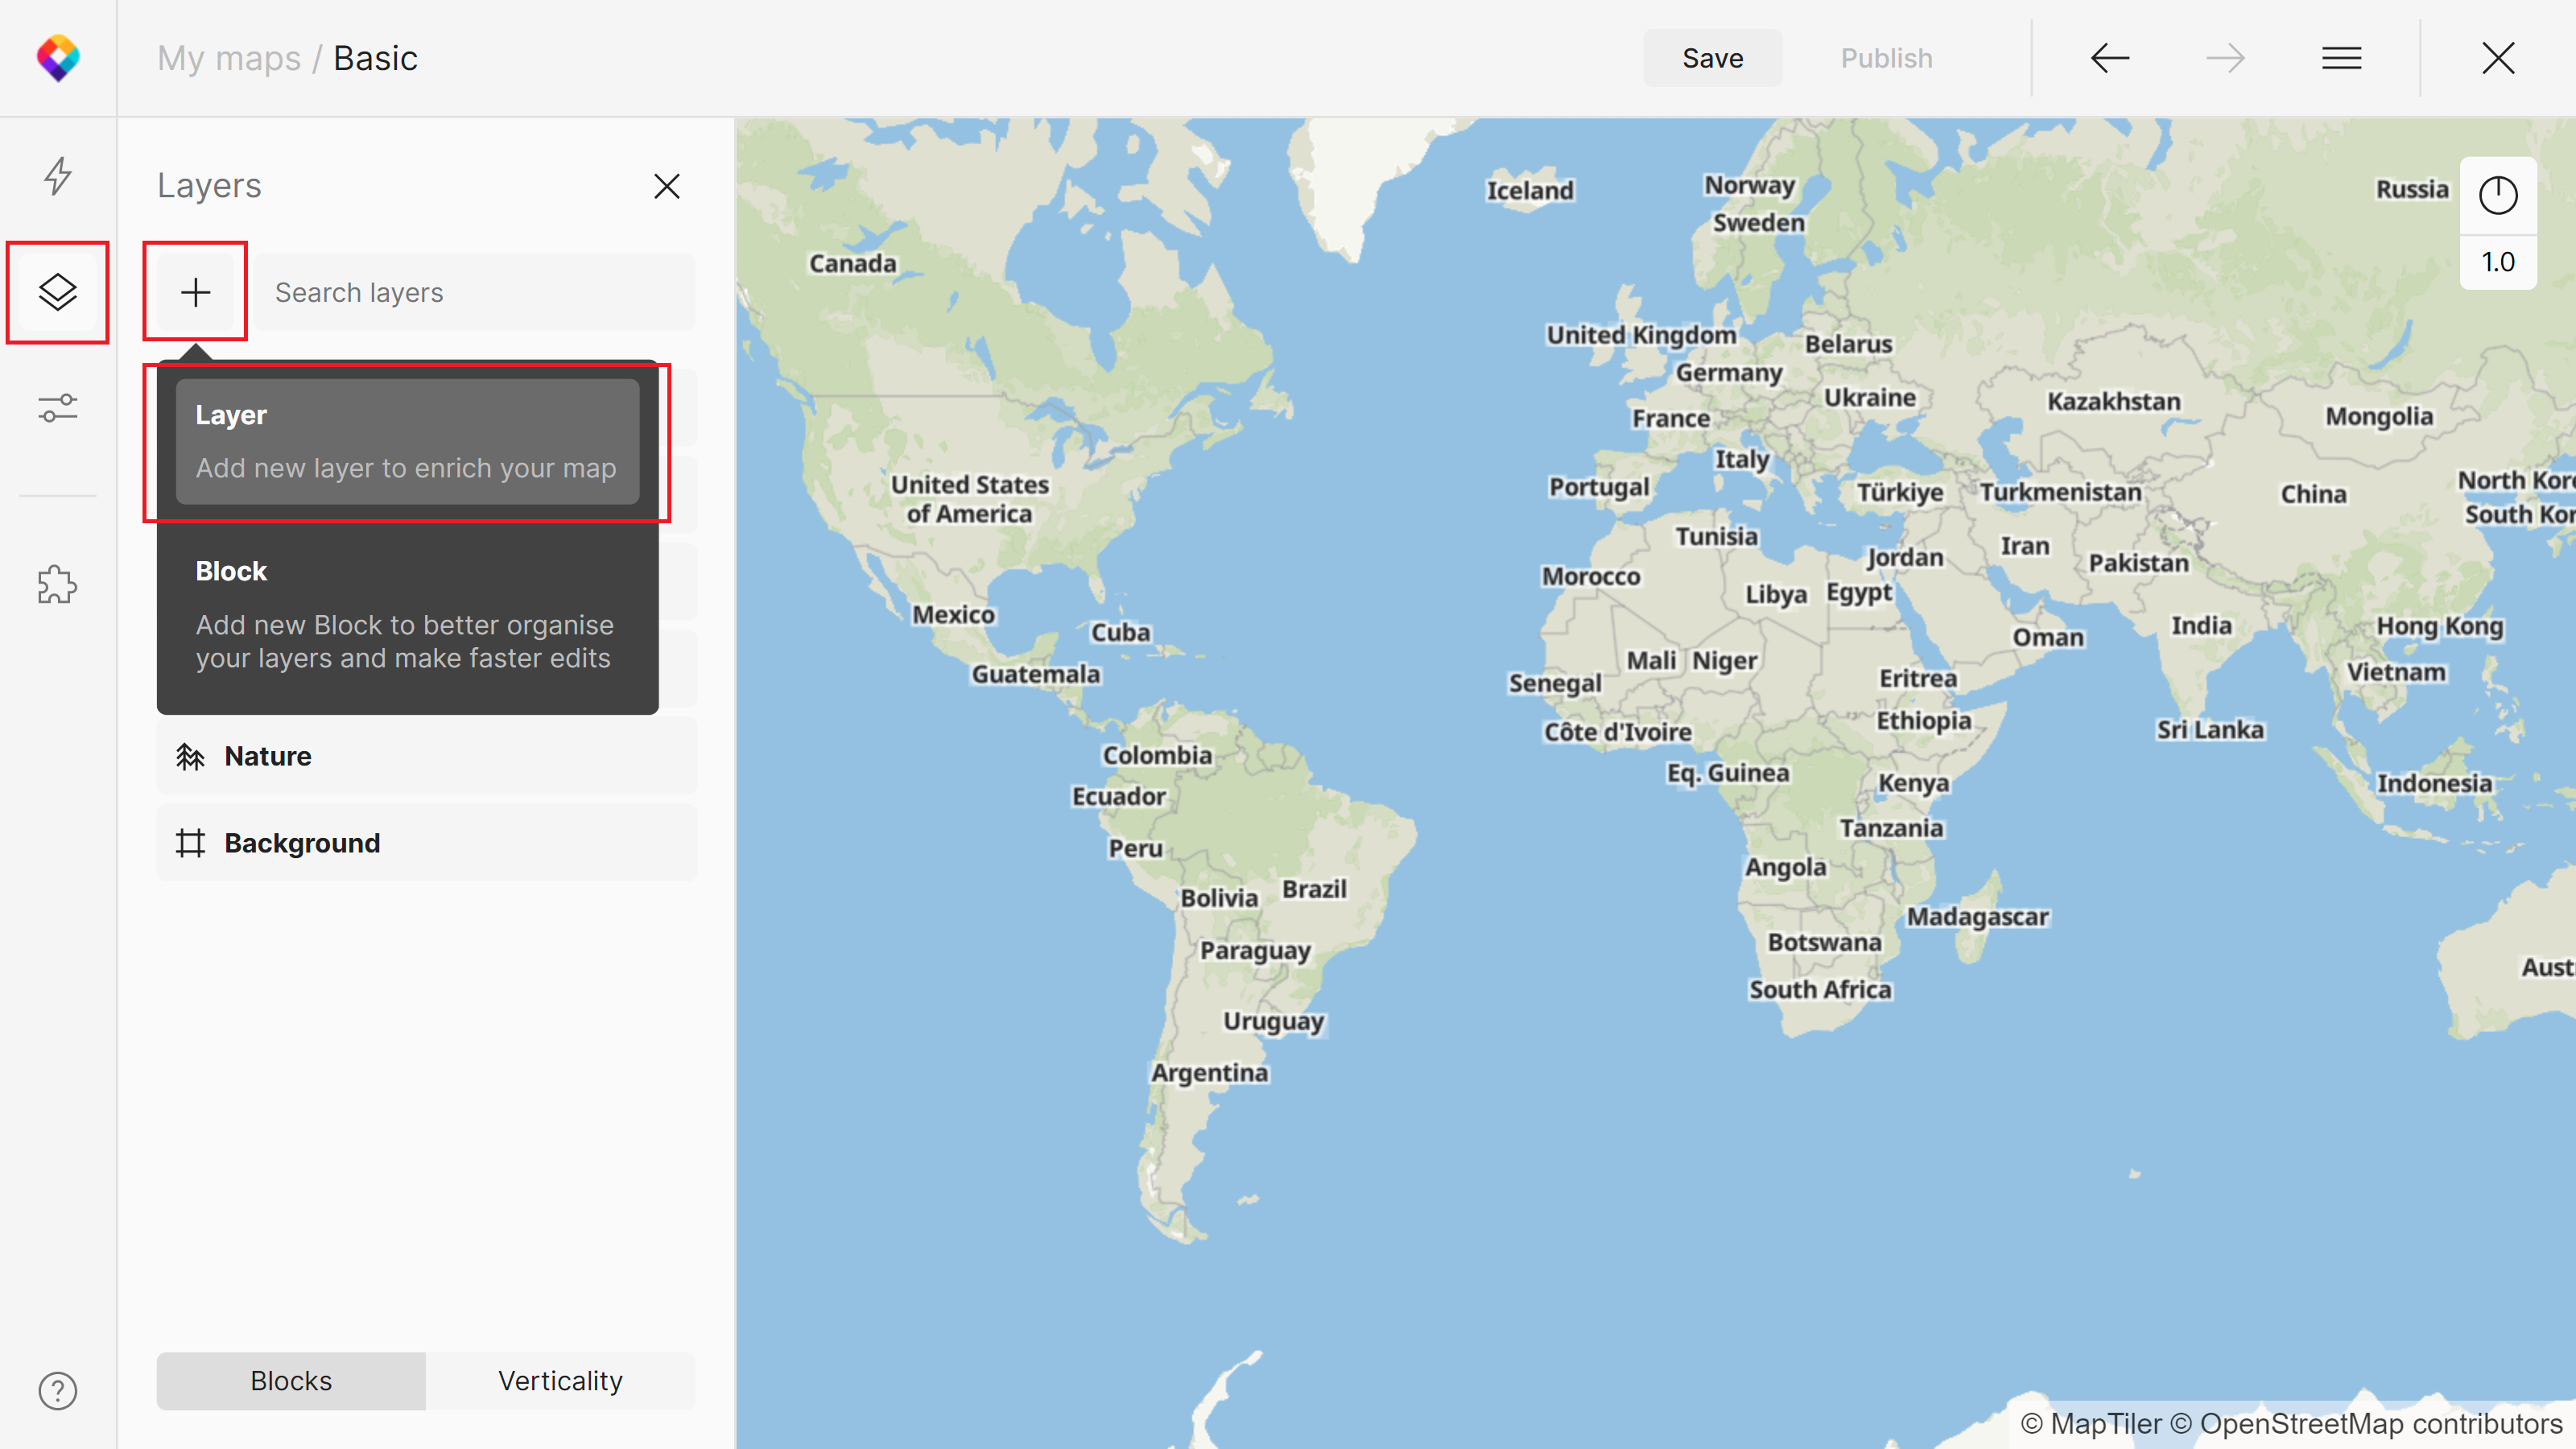Click the MapTiler logo icon
The width and height of the screenshot is (2576, 1449).
58,58
